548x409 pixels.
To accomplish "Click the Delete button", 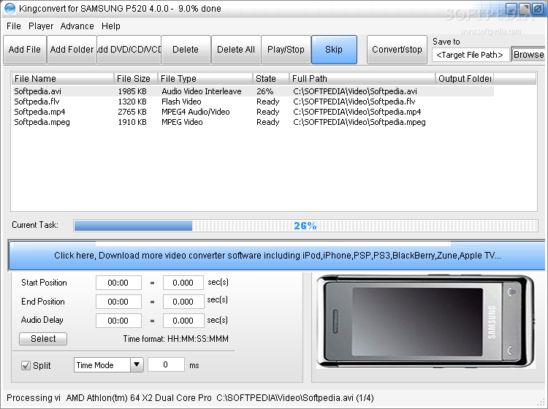I will (186, 50).
